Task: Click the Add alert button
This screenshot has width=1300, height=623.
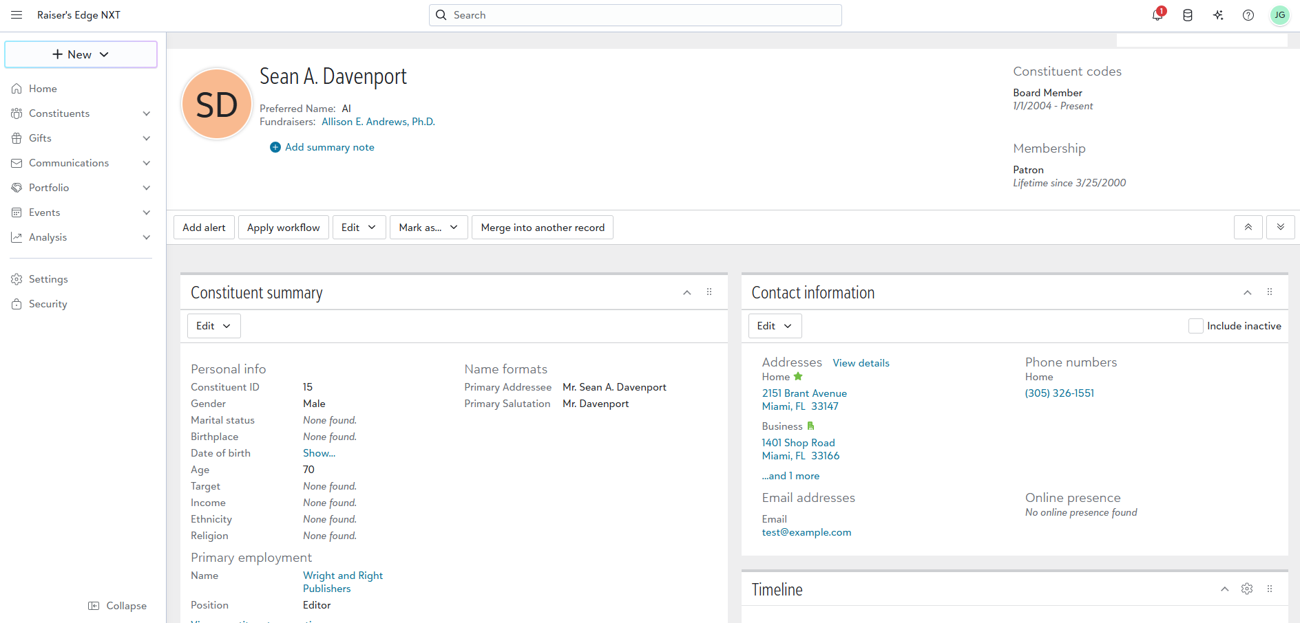Action: coord(204,227)
